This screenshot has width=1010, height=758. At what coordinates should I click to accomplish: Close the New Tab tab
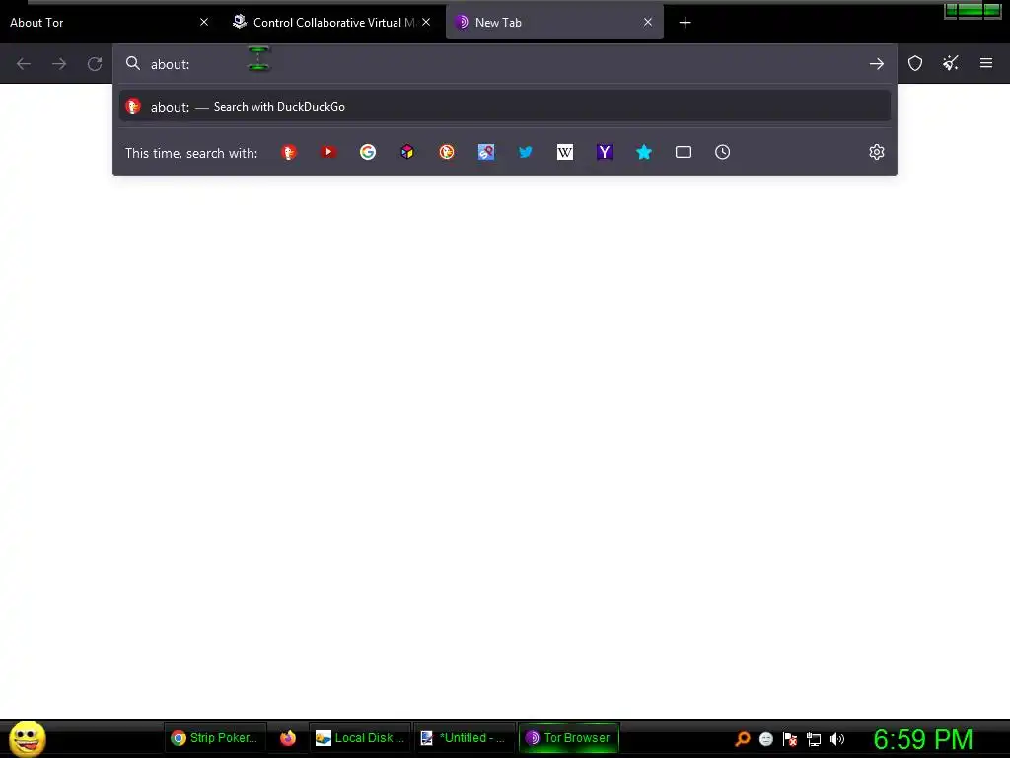(x=648, y=22)
